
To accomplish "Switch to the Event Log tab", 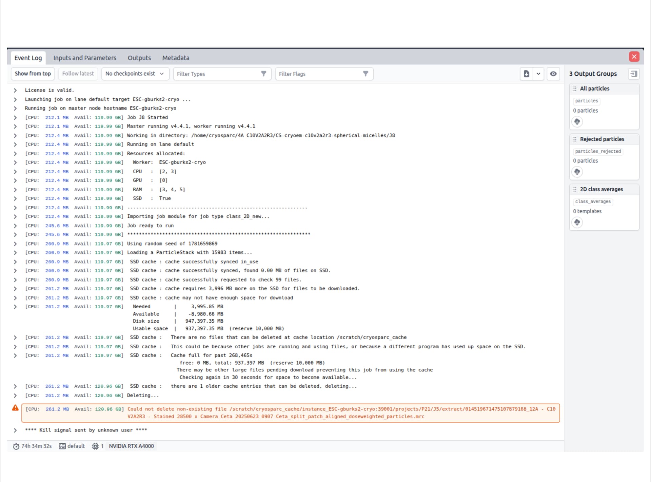I will tap(28, 58).
